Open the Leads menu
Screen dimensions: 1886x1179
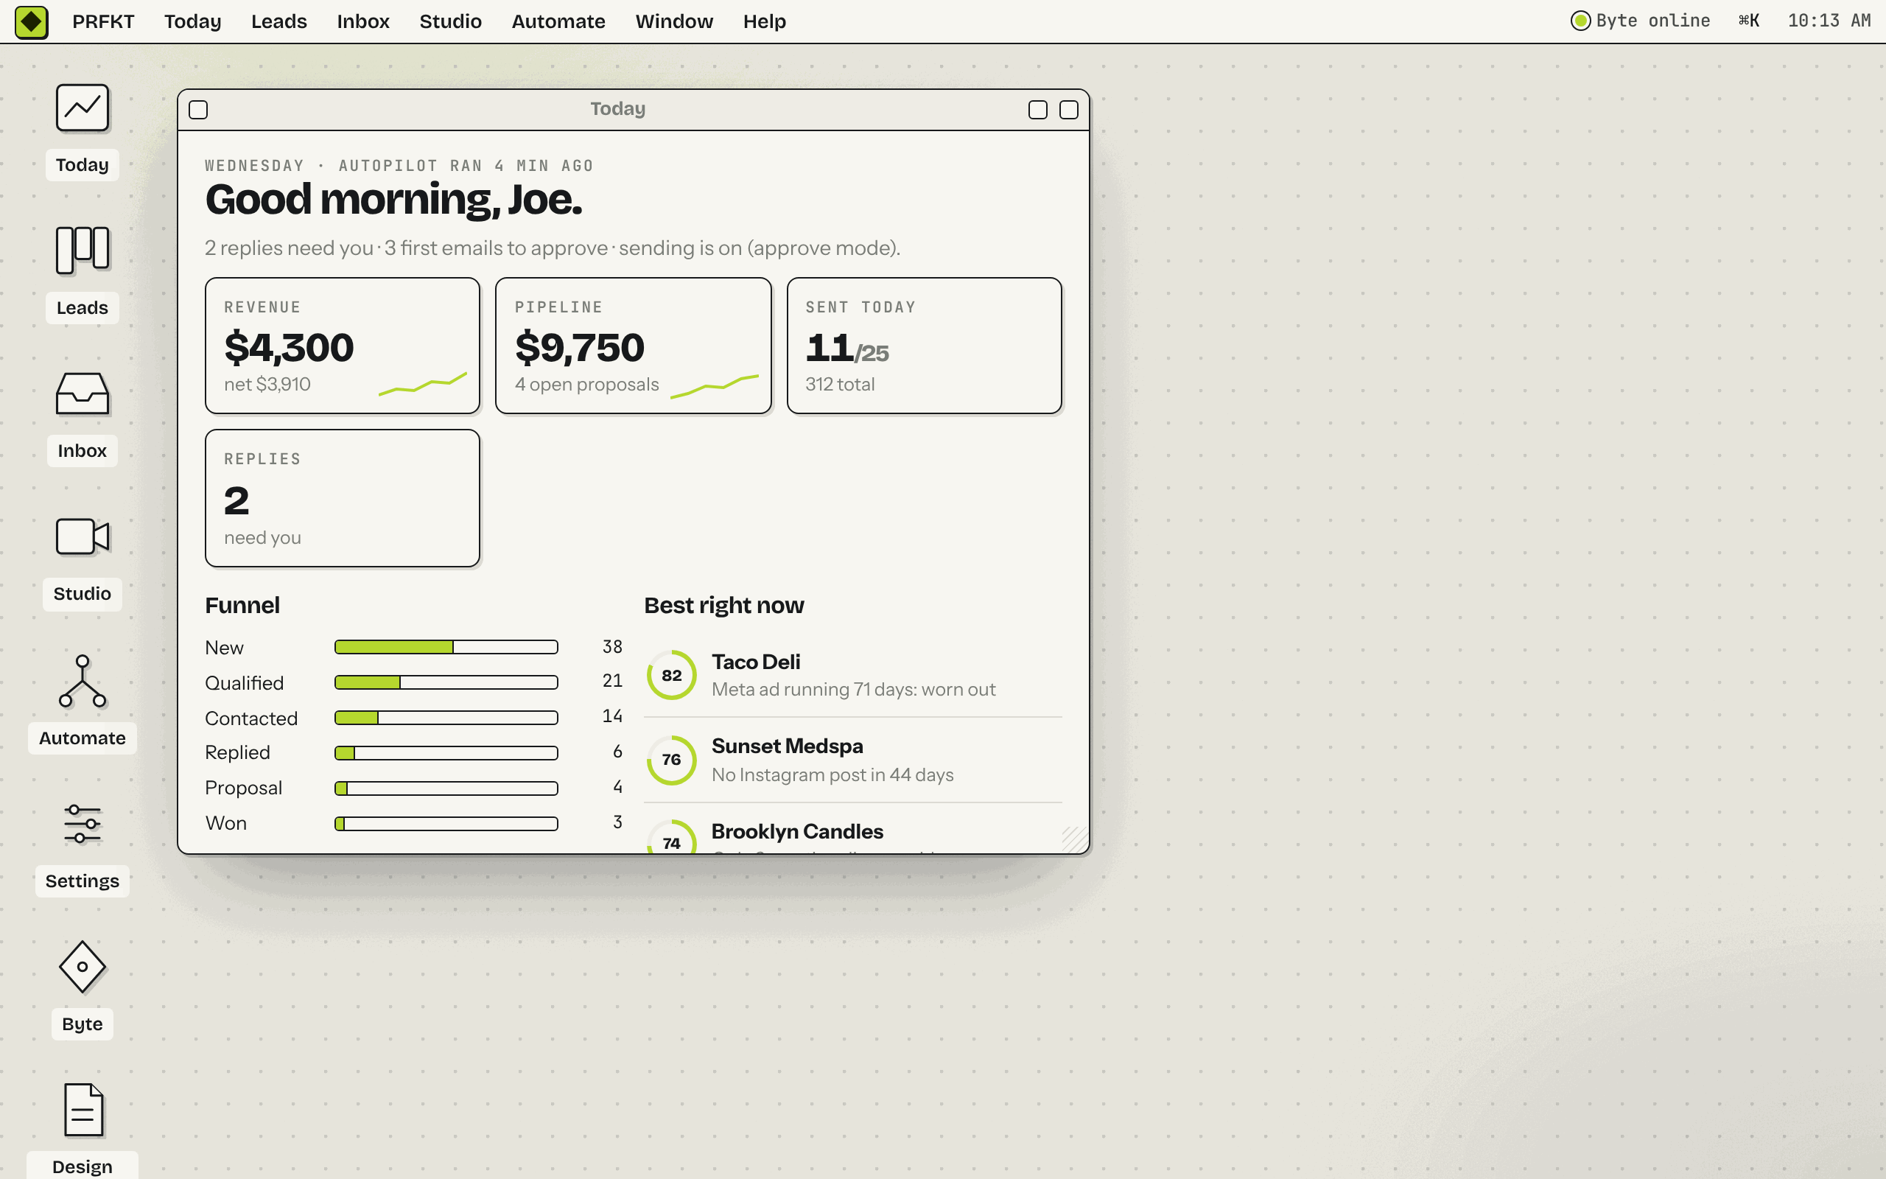click(279, 21)
